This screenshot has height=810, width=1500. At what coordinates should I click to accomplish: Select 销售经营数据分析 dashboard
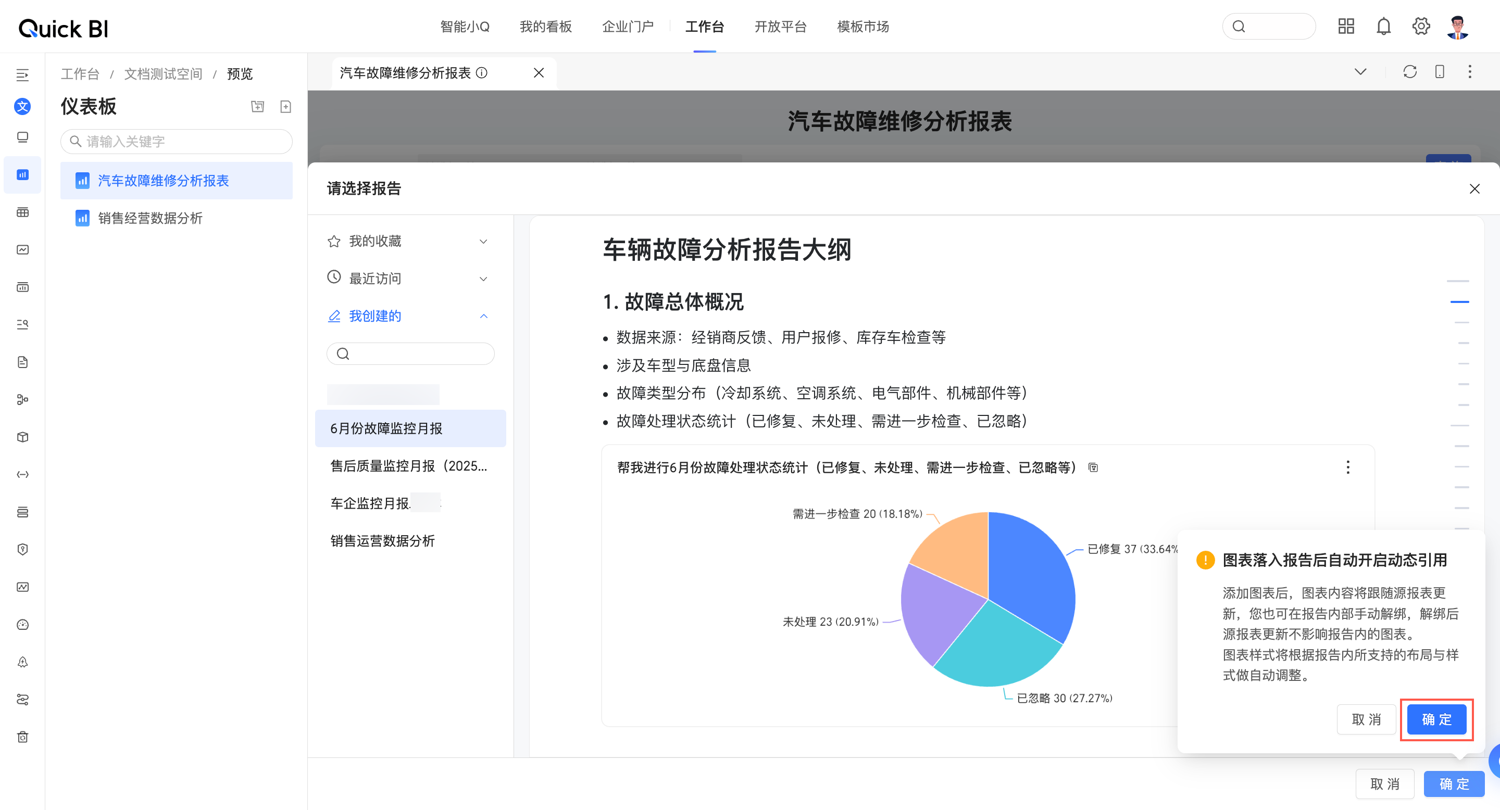pos(177,218)
